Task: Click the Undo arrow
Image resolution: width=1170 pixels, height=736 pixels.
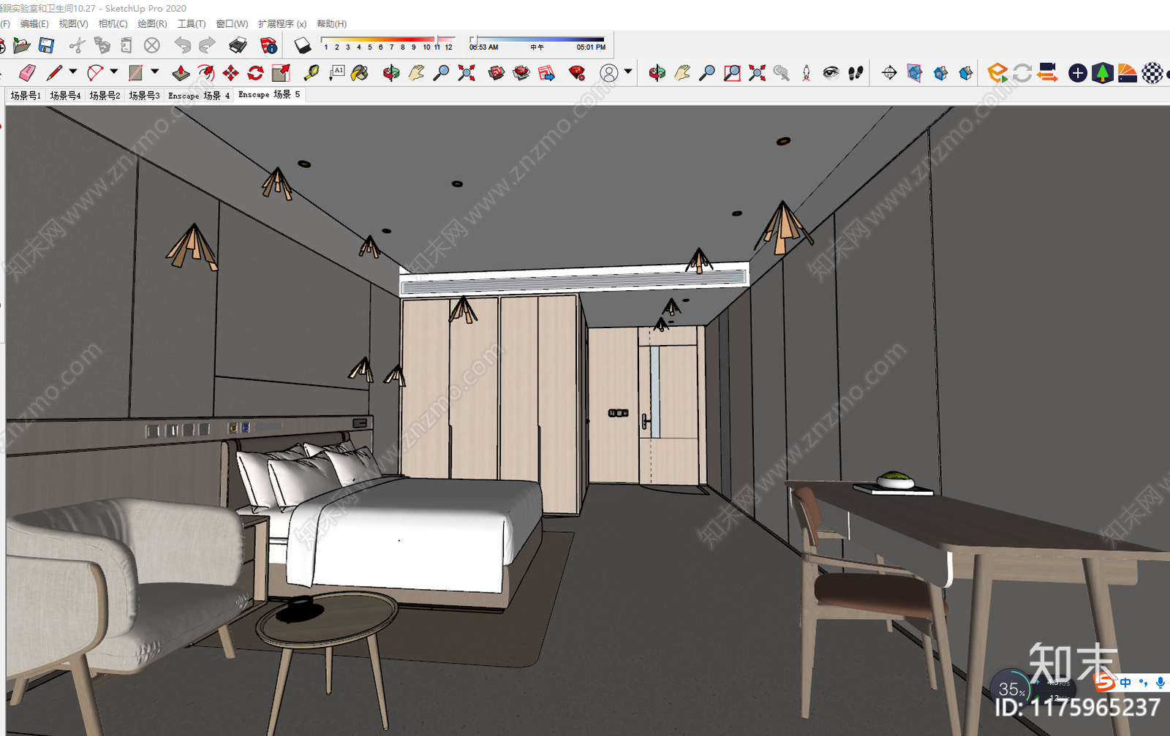Action: click(182, 46)
